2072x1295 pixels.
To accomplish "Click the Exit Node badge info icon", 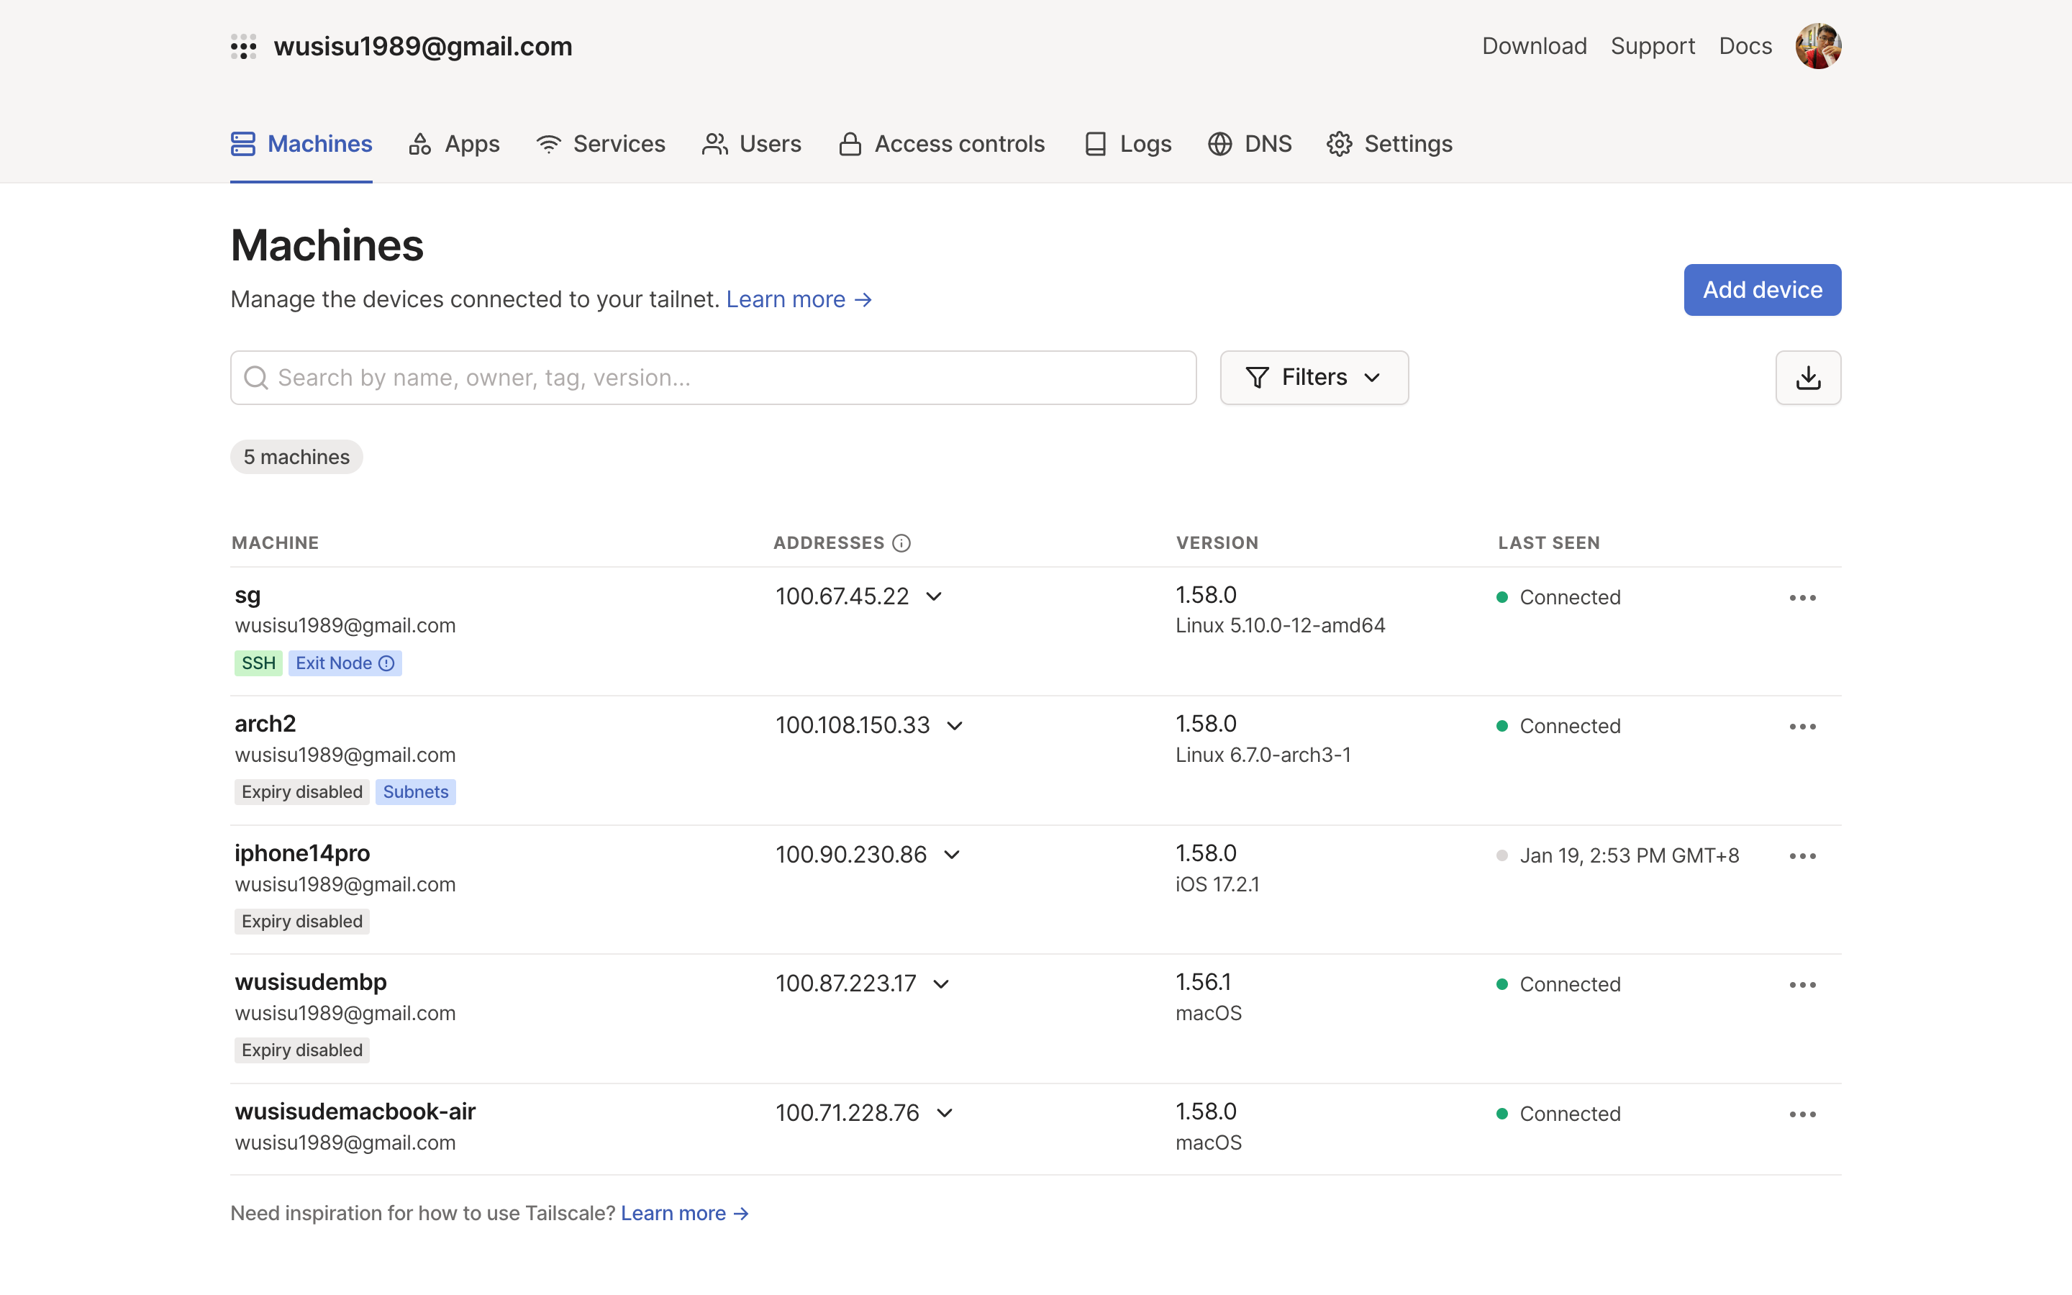I will (387, 663).
